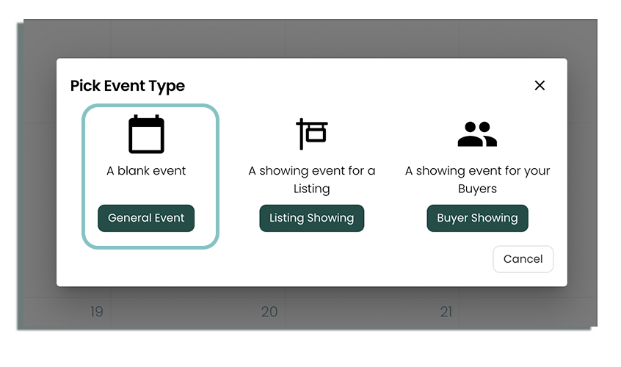Click the dark green bar below the calendar
This screenshot has height=367, width=621.
tap(308, 328)
